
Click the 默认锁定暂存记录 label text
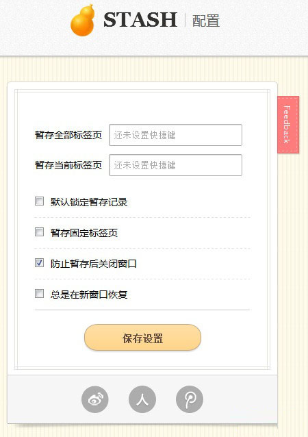[89, 202]
